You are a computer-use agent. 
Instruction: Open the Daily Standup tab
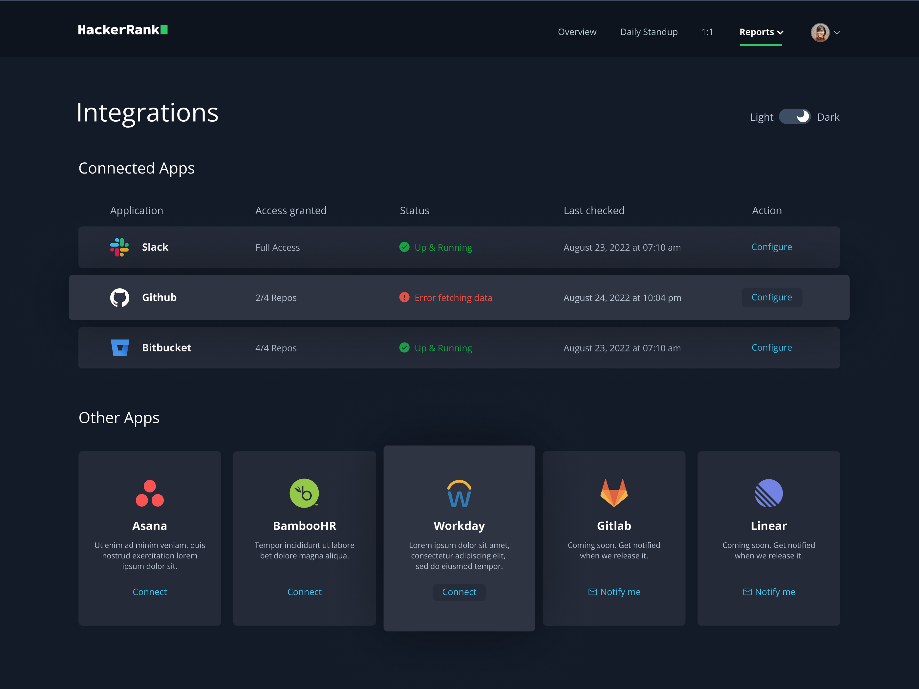click(649, 32)
